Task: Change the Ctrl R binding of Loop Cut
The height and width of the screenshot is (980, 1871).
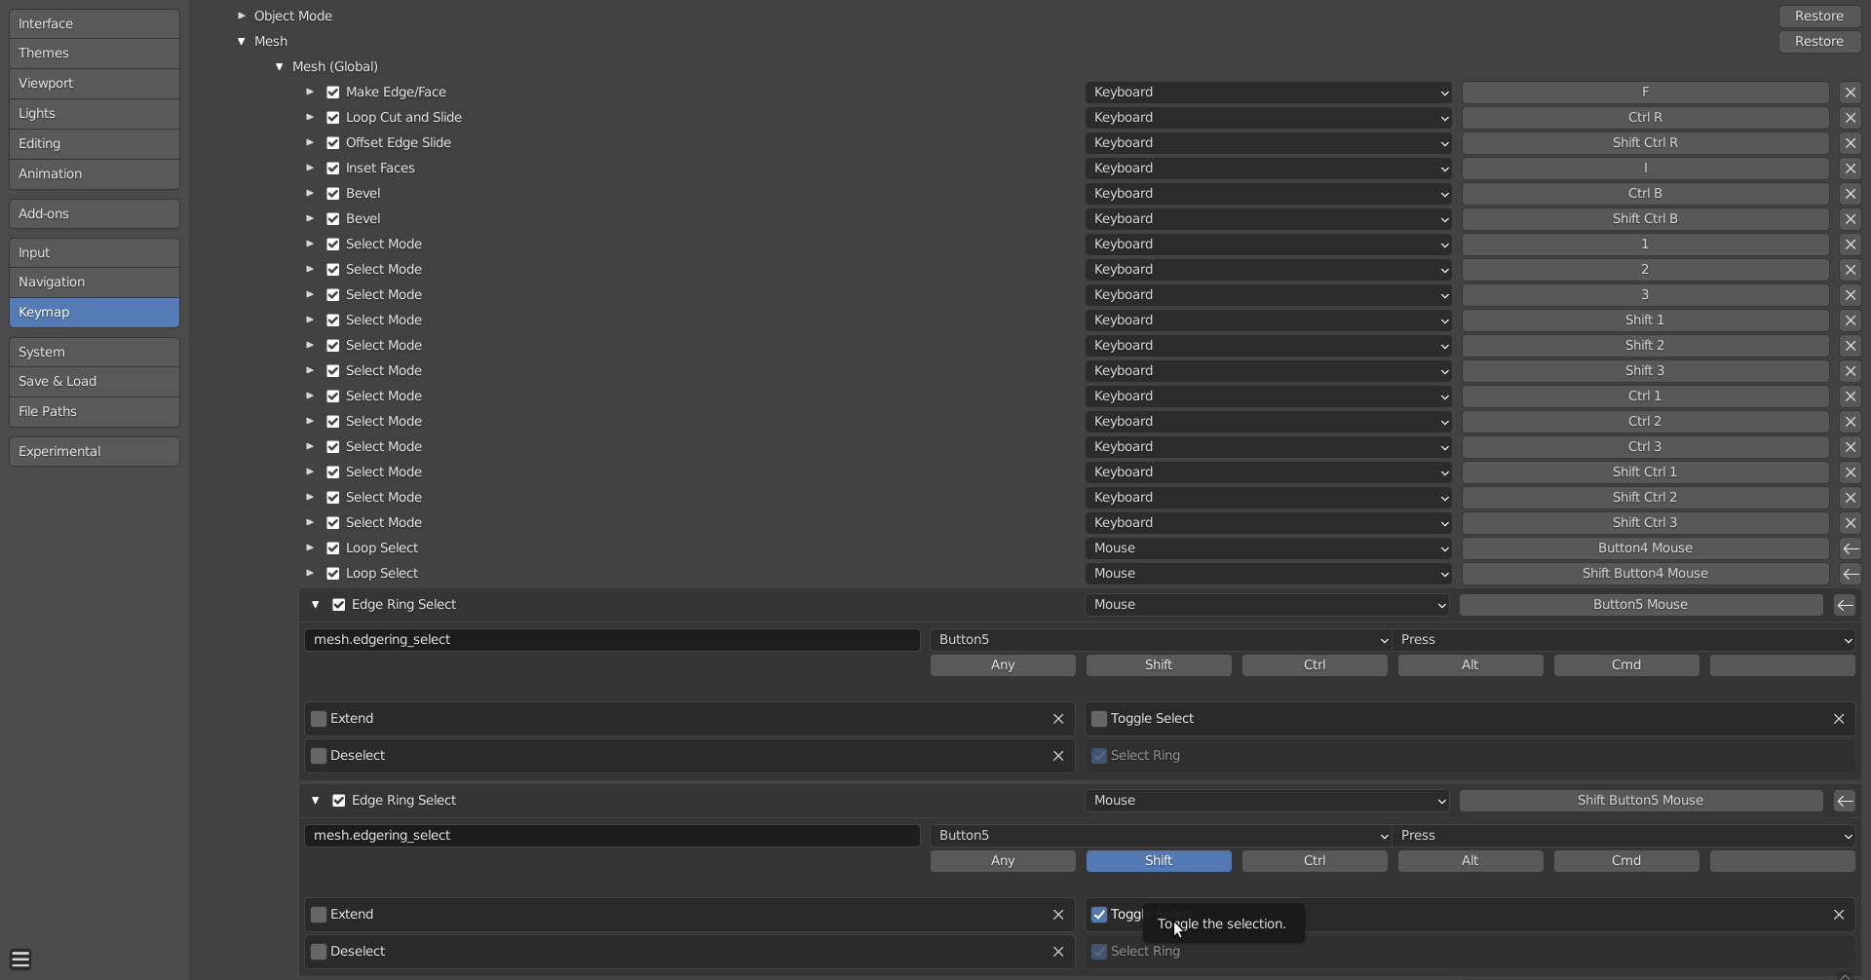Action: (1645, 118)
